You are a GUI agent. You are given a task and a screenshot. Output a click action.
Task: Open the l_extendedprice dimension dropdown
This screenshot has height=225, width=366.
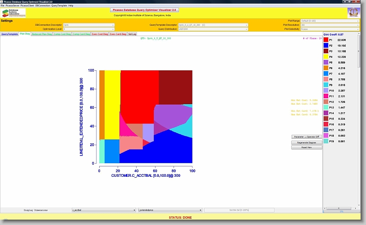(x=169, y=210)
